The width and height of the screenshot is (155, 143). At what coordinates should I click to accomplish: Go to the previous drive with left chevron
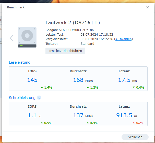click(x=11, y=38)
